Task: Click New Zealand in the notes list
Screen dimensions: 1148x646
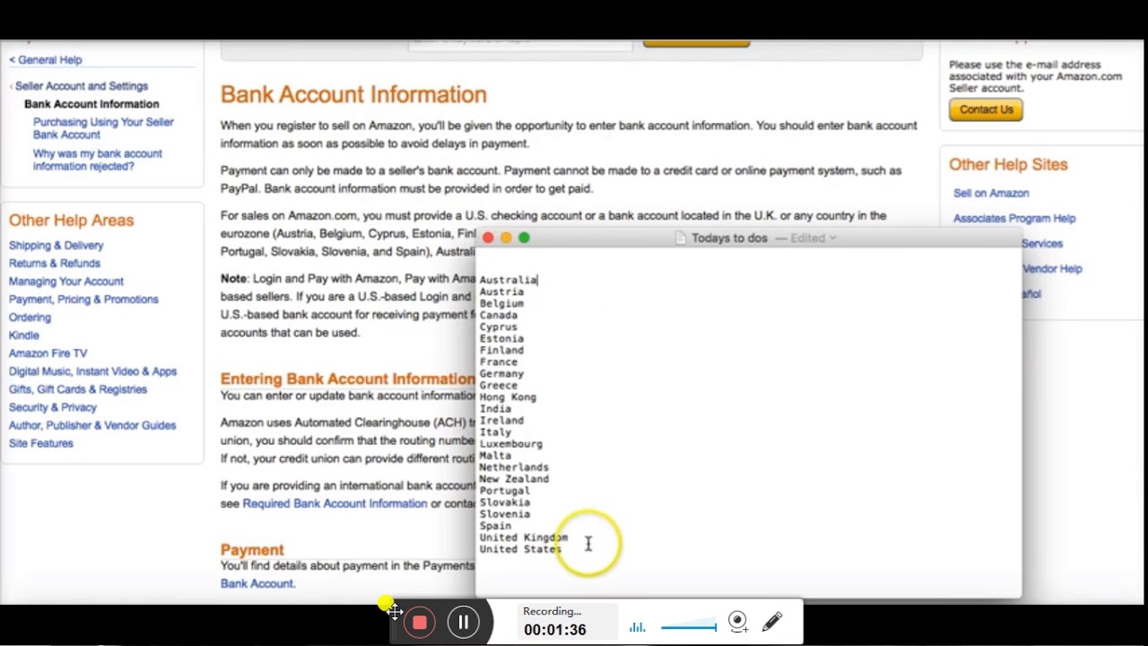Action: 514,478
